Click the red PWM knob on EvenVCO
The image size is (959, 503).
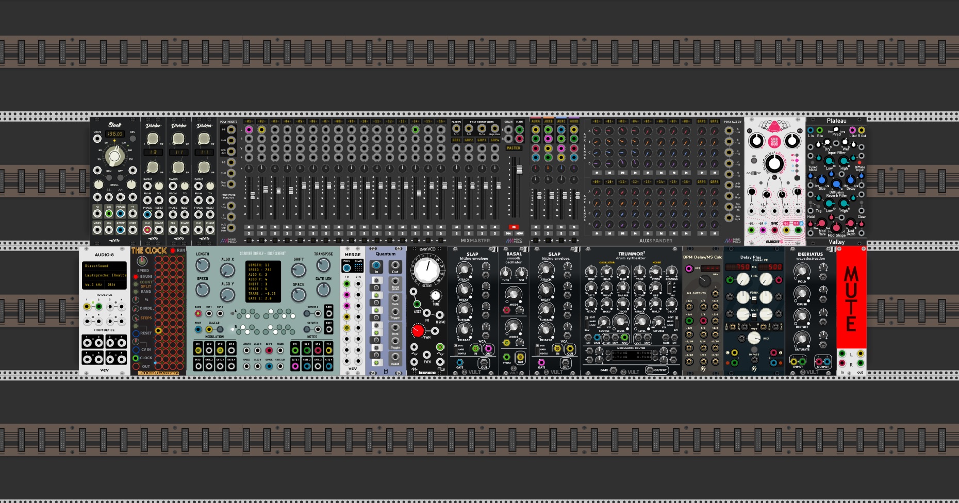pyautogui.click(x=418, y=331)
